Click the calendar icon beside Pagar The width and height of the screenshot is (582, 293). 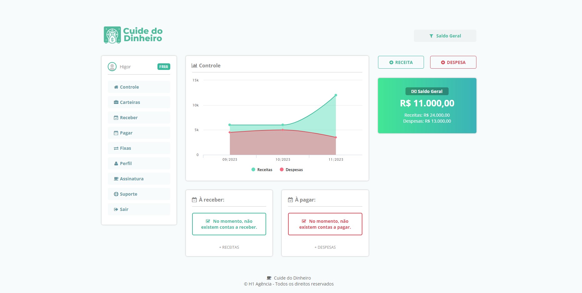pos(116,133)
